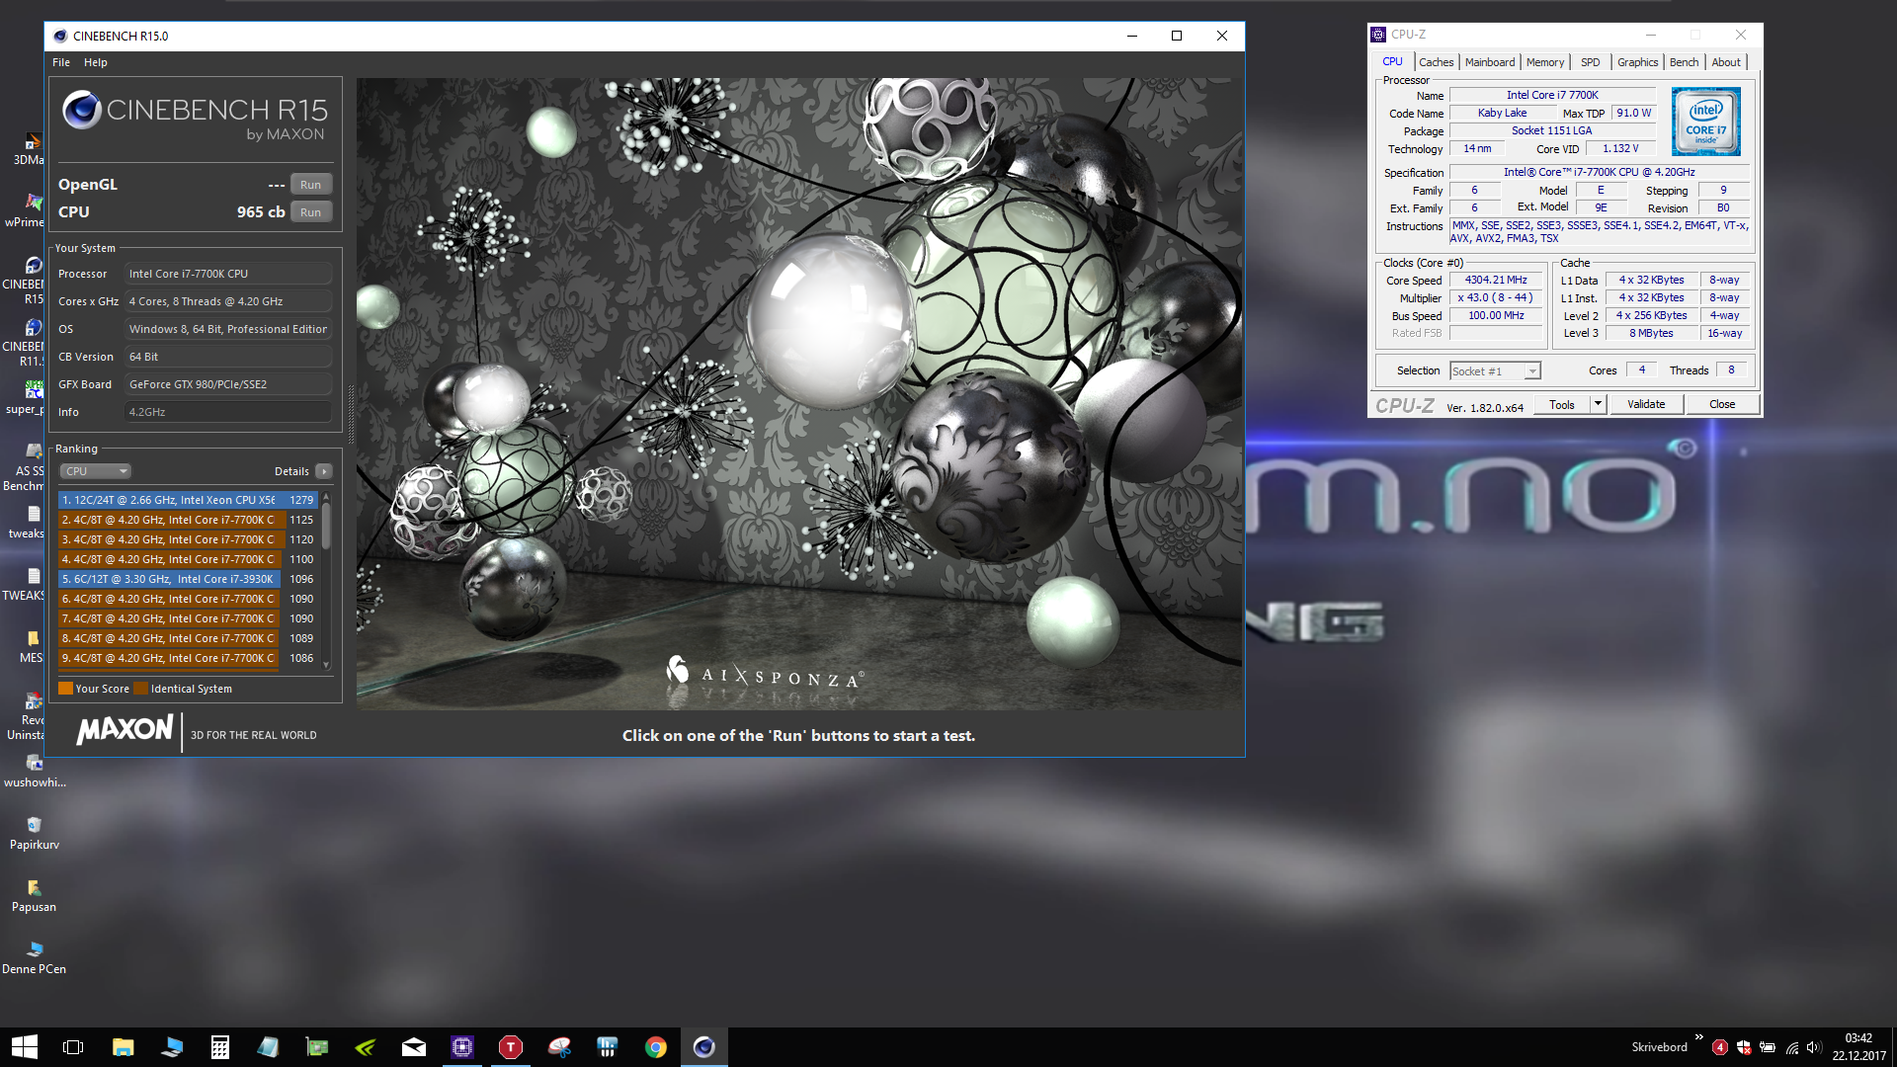Open the Help menu in Cinebench
This screenshot has width=1897, height=1067.
96,62
